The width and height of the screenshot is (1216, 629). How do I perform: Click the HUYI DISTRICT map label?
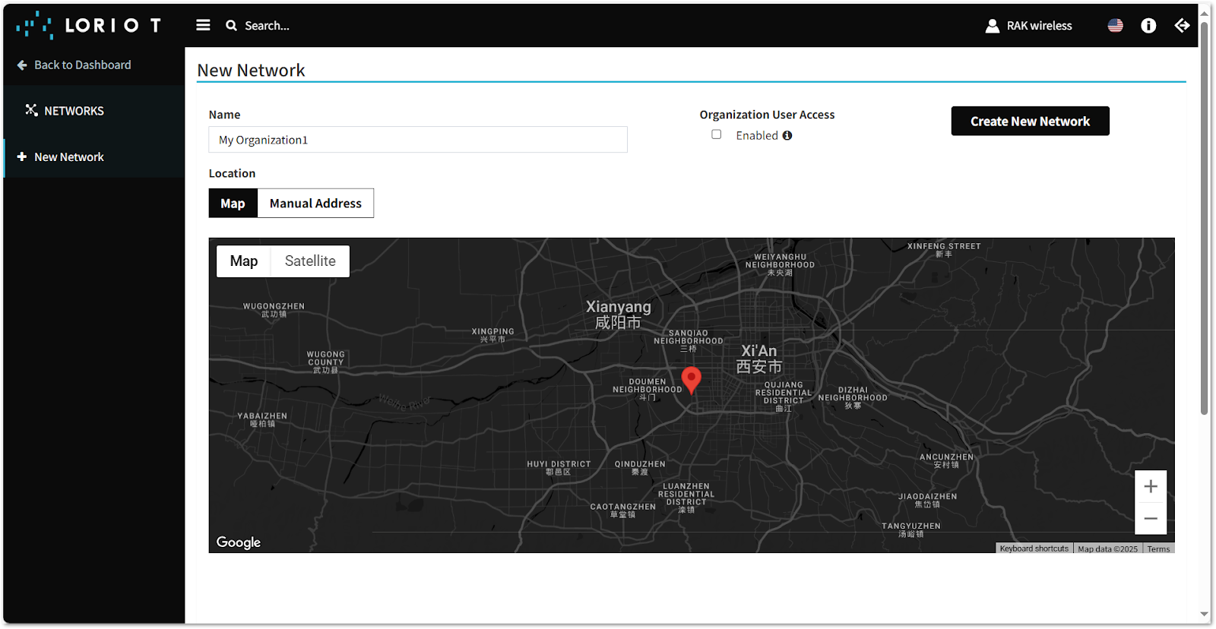(x=559, y=467)
